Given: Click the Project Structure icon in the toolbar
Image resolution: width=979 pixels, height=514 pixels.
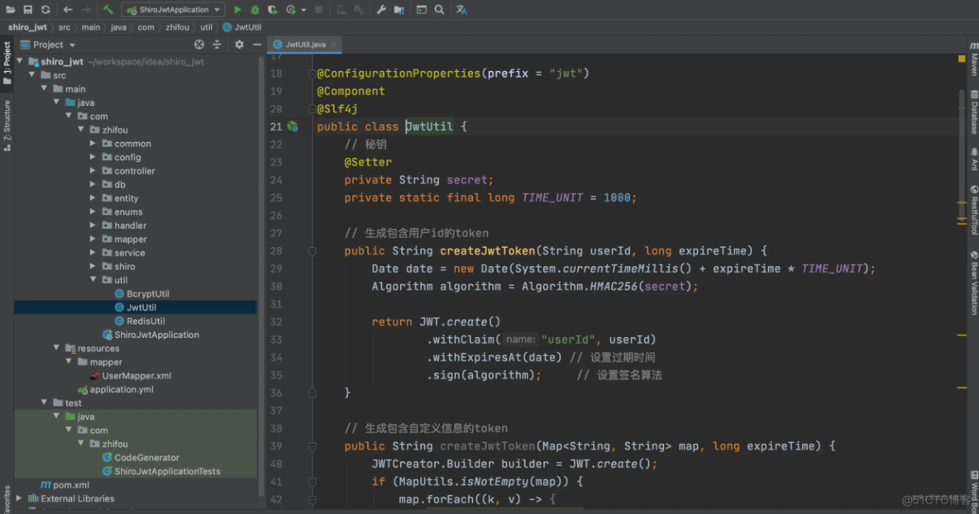Looking at the screenshot, I should [398, 9].
